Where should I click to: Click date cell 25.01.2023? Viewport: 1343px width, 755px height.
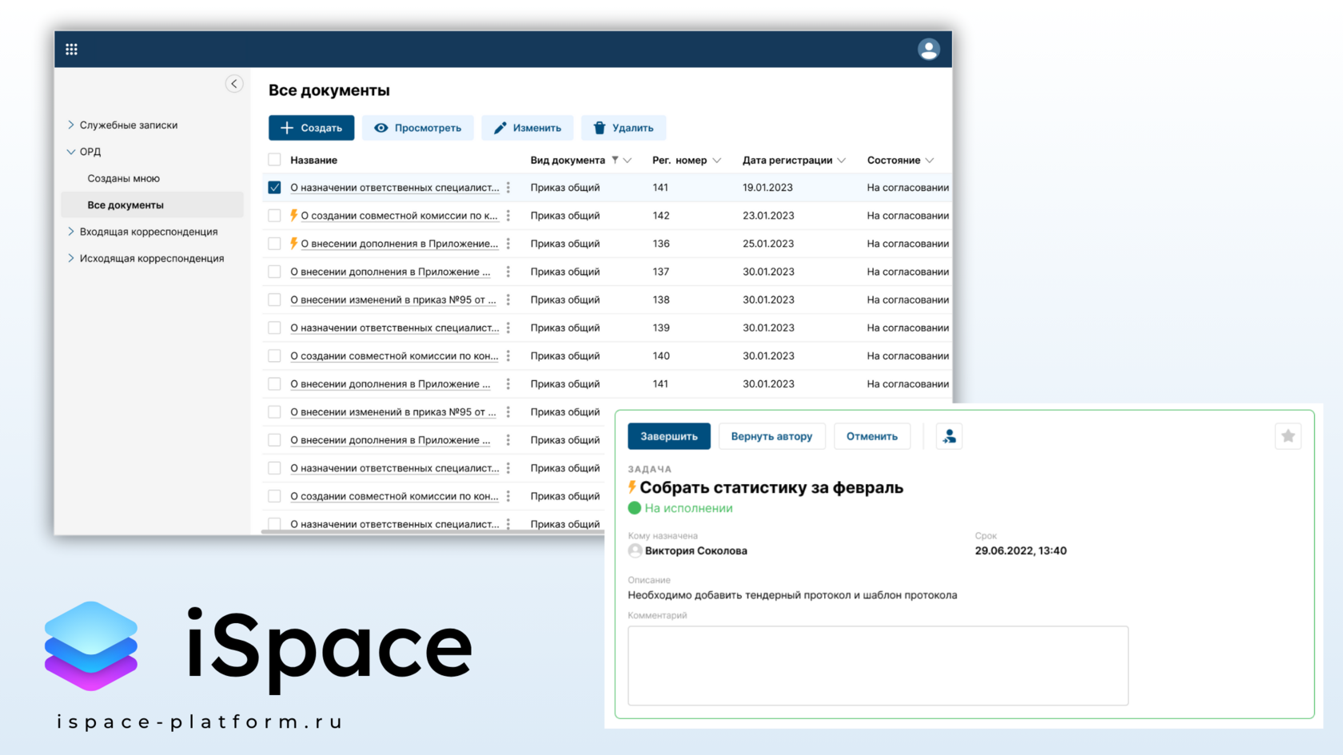768,244
